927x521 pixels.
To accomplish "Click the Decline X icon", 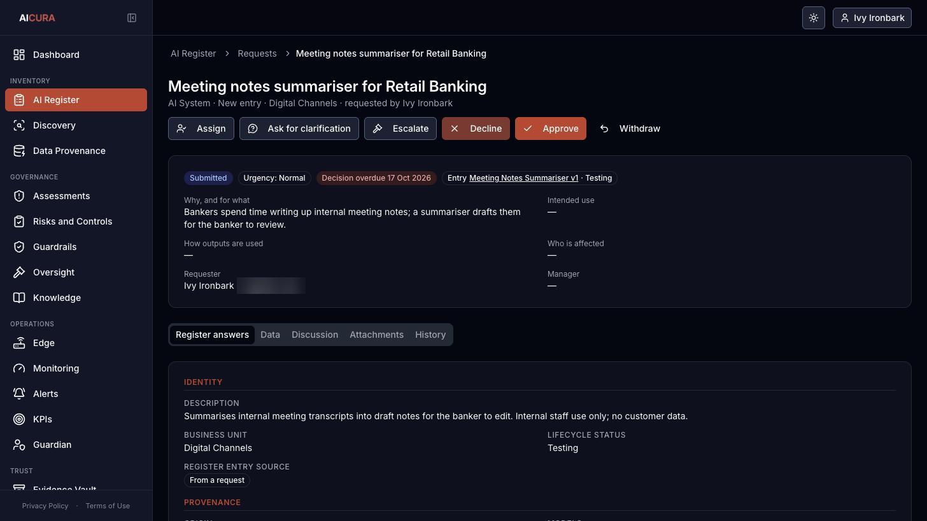I will coord(455,129).
